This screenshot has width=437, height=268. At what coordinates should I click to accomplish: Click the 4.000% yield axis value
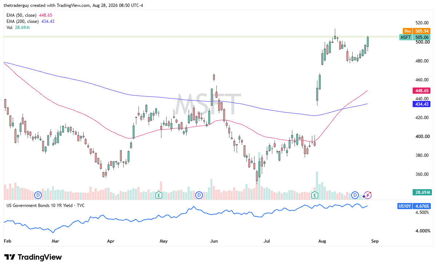[x=423, y=231]
